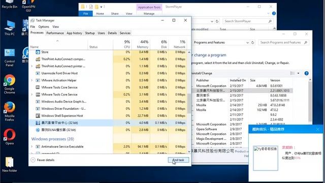The image size is (325, 183).
Task: Open New folder on desktop
Action: click(10, 165)
